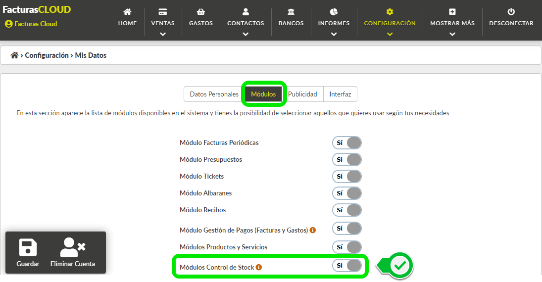Click the VENTAS menu label
Screen dimensions: 542x282
(x=163, y=23)
